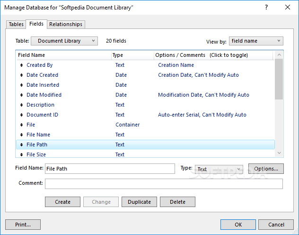Click reorder handle next to Created By
The width and height of the screenshot is (299, 235).
(x=21, y=65)
